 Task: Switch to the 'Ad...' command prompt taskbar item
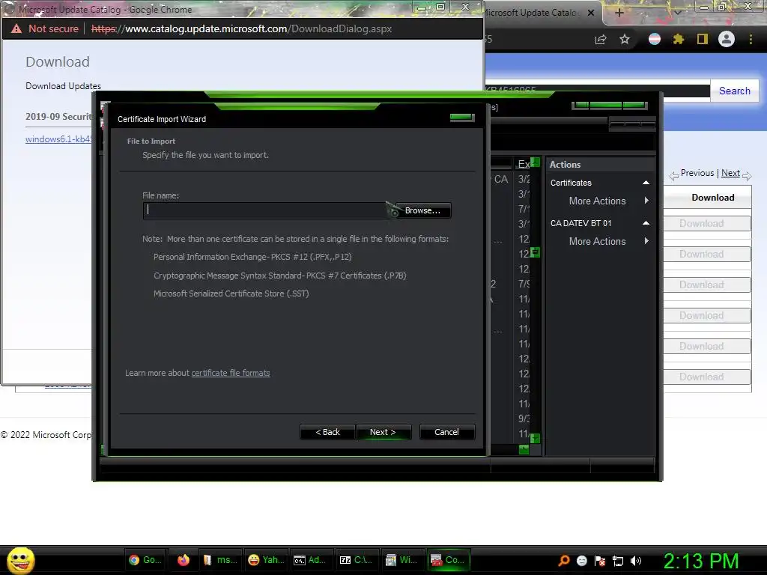pos(311,560)
